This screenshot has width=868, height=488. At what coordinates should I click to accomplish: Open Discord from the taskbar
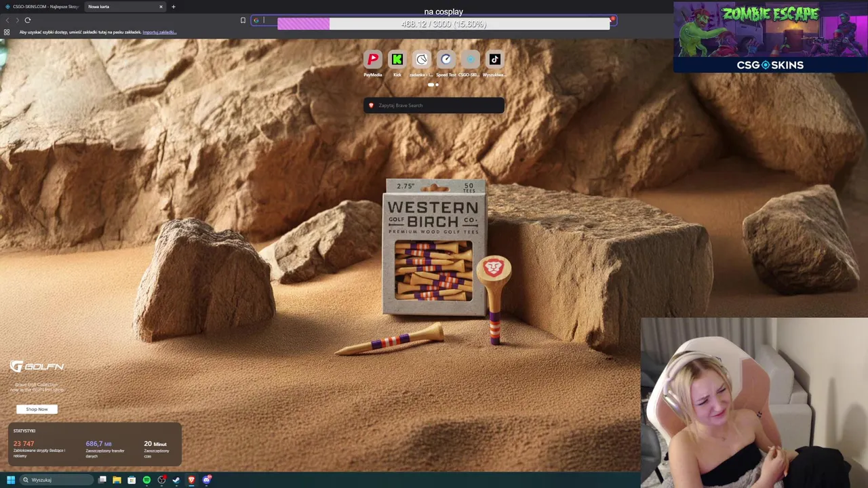[207, 480]
